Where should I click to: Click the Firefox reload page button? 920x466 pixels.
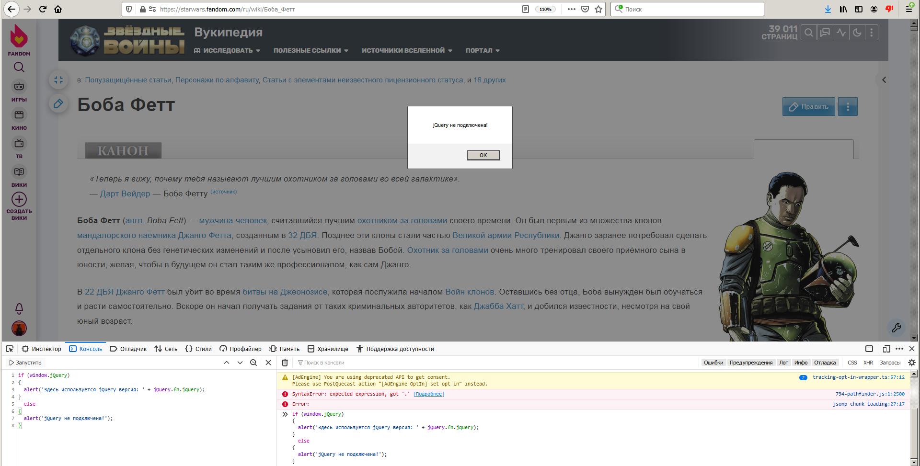coord(43,9)
